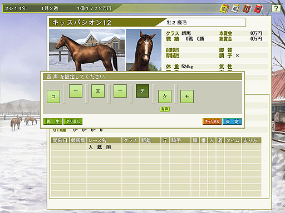Click the horse face portrait thumbnail
The image size is (285, 213).
coord(144,50)
